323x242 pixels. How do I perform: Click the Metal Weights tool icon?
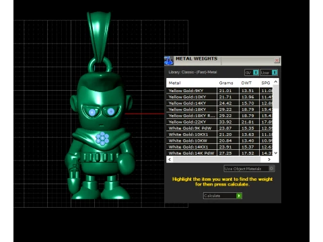point(169,61)
